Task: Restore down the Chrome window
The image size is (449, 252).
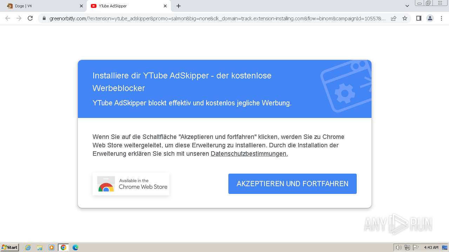Action: click(428, 3)
